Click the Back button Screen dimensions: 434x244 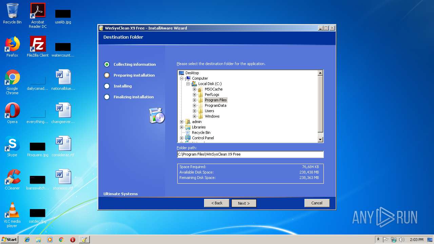pos(217,203)
